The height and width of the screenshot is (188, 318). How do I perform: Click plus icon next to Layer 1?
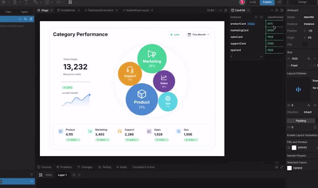pos(79,175)
